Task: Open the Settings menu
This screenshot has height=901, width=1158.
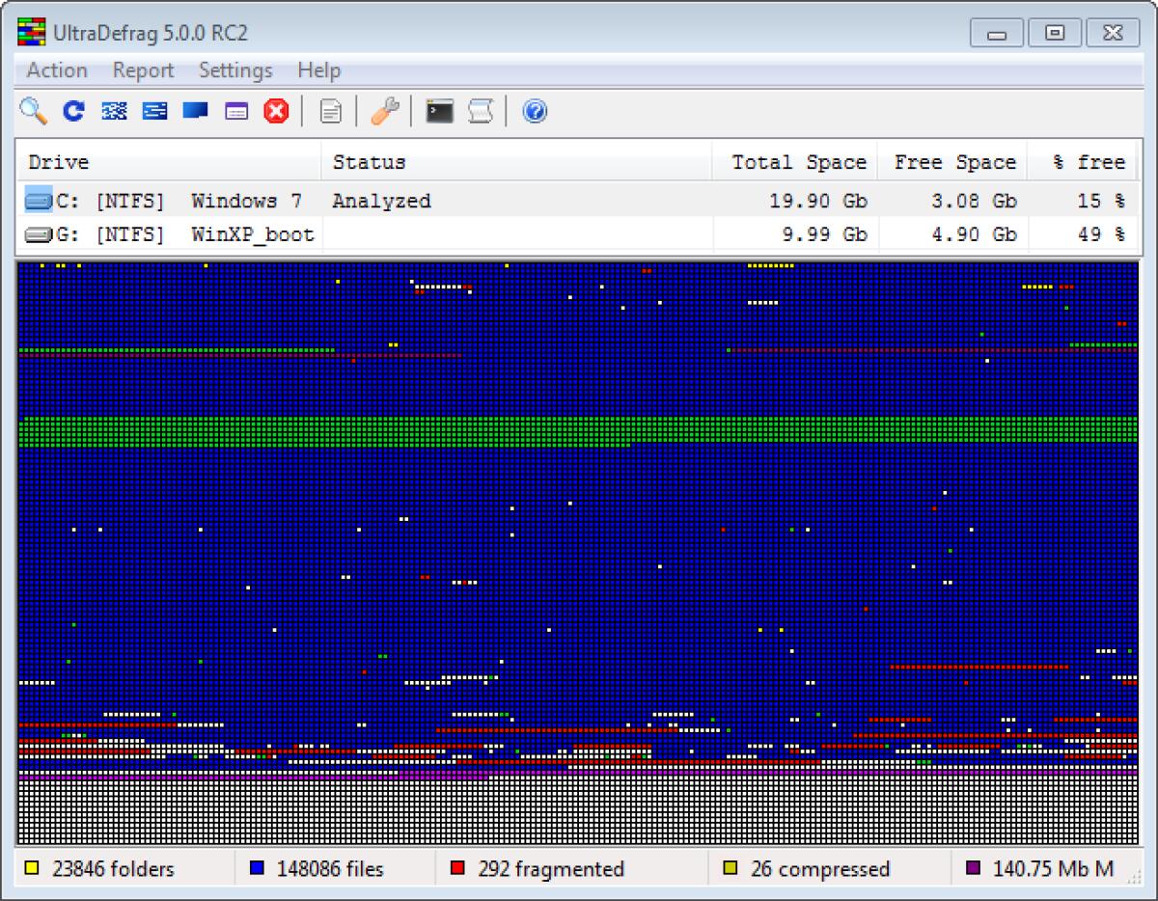Action: (234, 69)
